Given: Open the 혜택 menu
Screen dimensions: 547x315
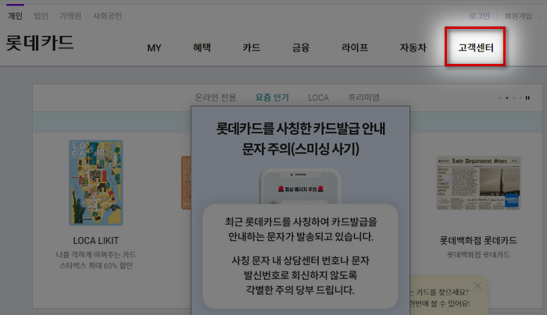Looking at the screenshot, I should coord(202,47).
